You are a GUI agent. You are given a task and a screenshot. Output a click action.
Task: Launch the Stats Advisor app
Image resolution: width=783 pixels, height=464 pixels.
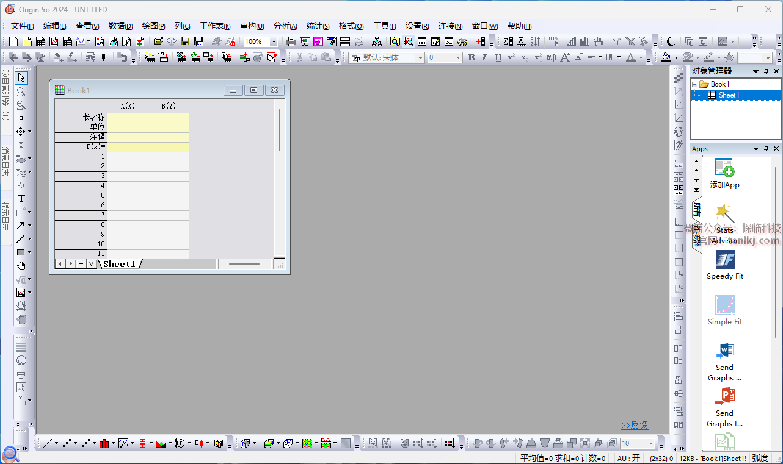[725, 219]
